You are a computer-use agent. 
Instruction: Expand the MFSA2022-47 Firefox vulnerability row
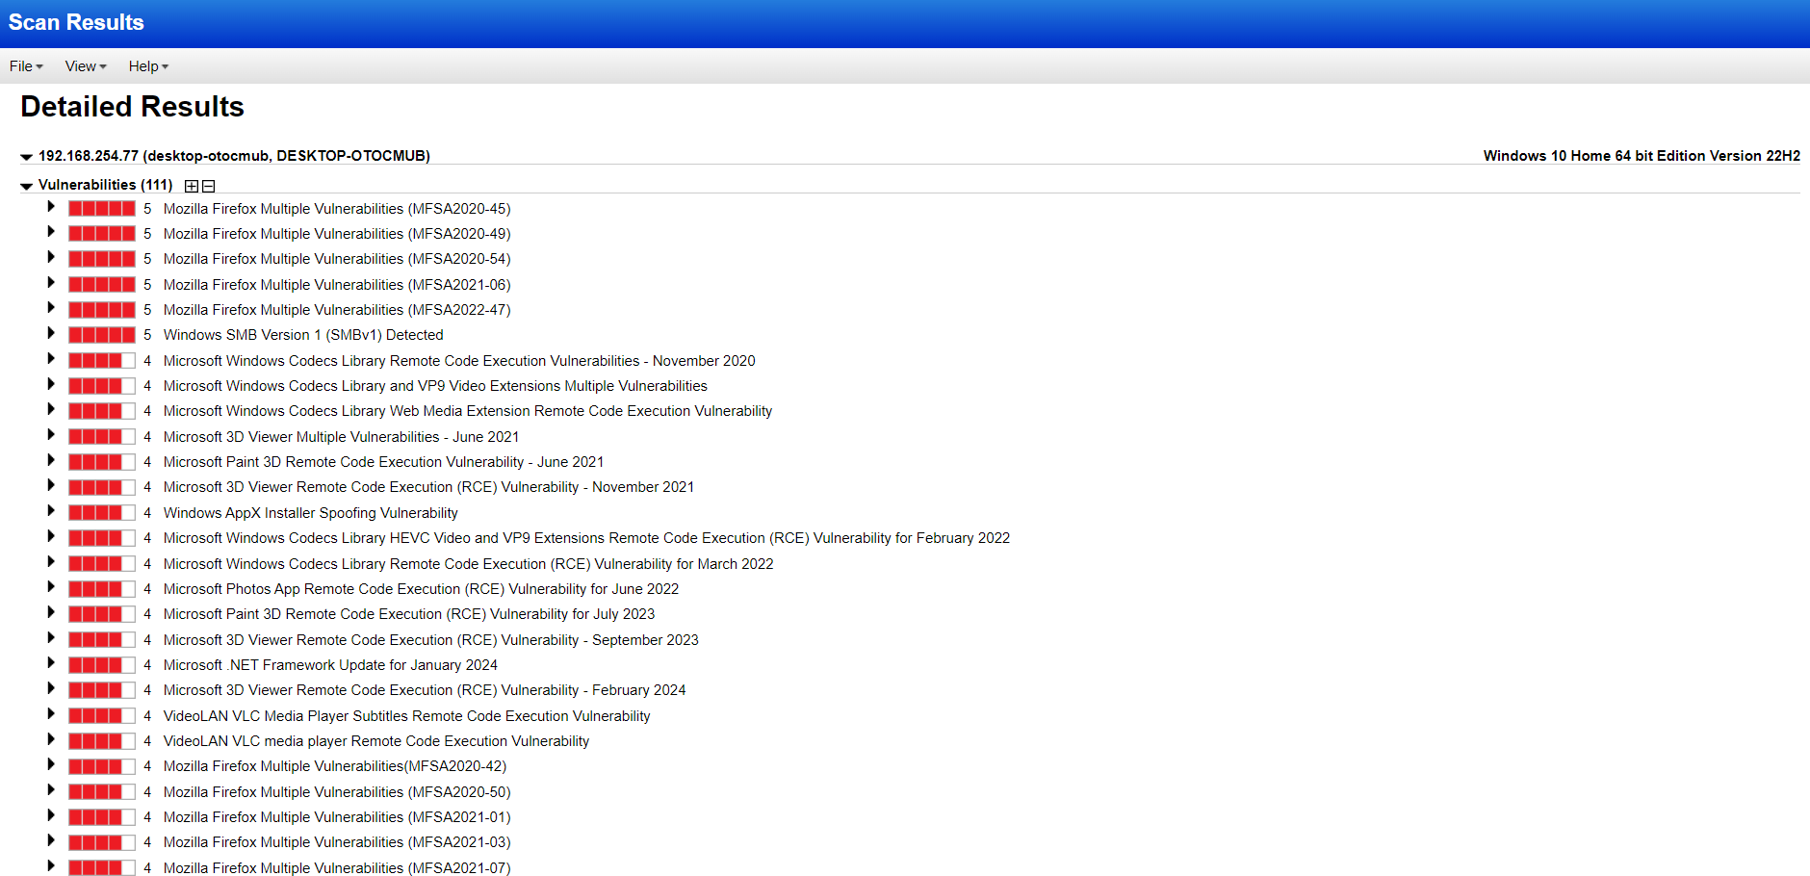51,308
